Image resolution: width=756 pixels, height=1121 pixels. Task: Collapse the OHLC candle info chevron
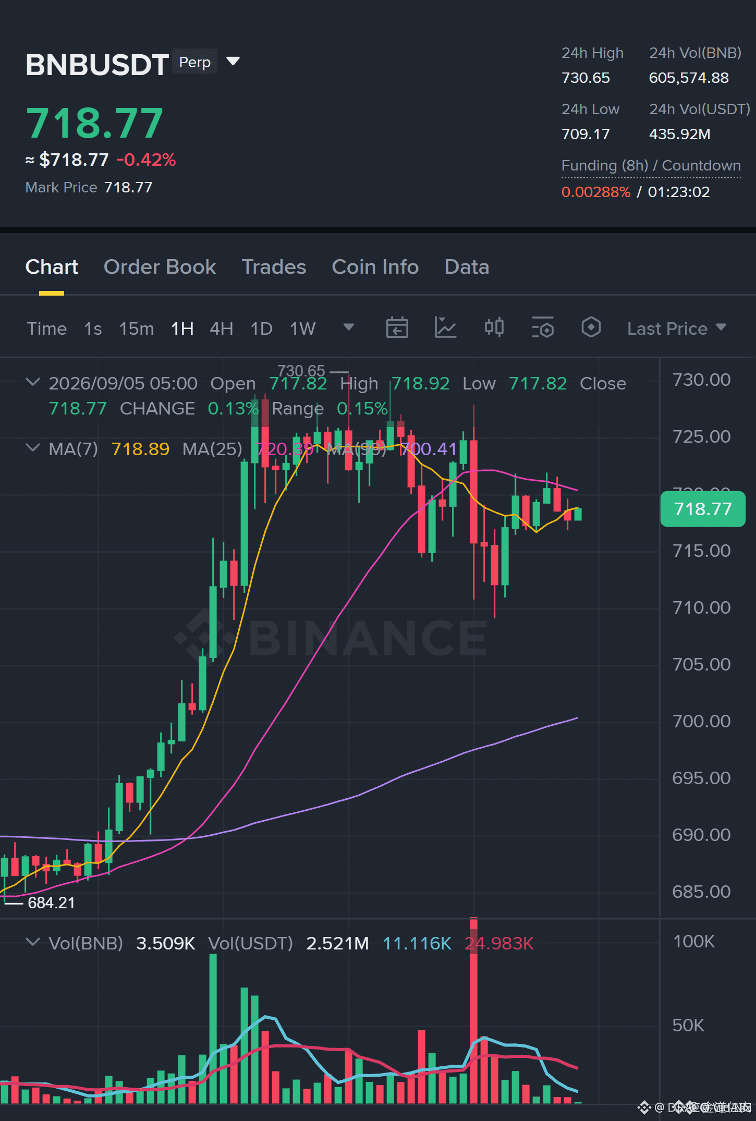(33, 382)
